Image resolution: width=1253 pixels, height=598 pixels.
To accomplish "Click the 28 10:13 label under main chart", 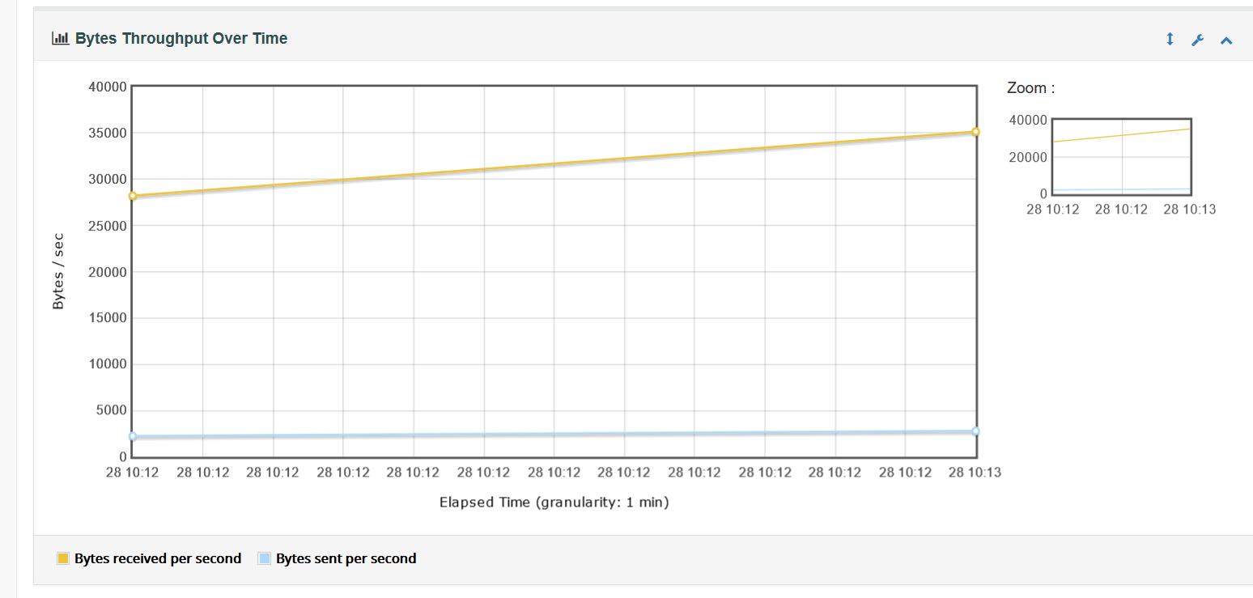I will tap(975, 473).
